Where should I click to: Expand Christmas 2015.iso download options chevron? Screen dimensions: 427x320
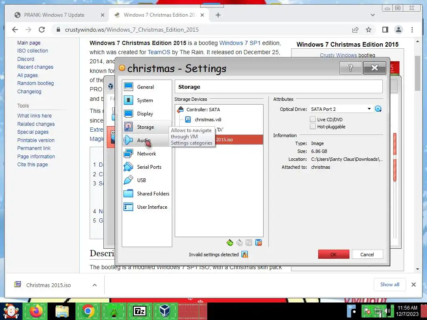(95, 285)
